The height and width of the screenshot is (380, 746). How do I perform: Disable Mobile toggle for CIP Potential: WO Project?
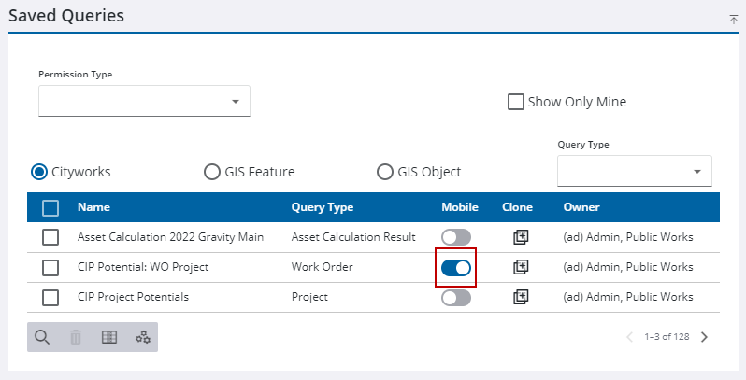(456, 268)
